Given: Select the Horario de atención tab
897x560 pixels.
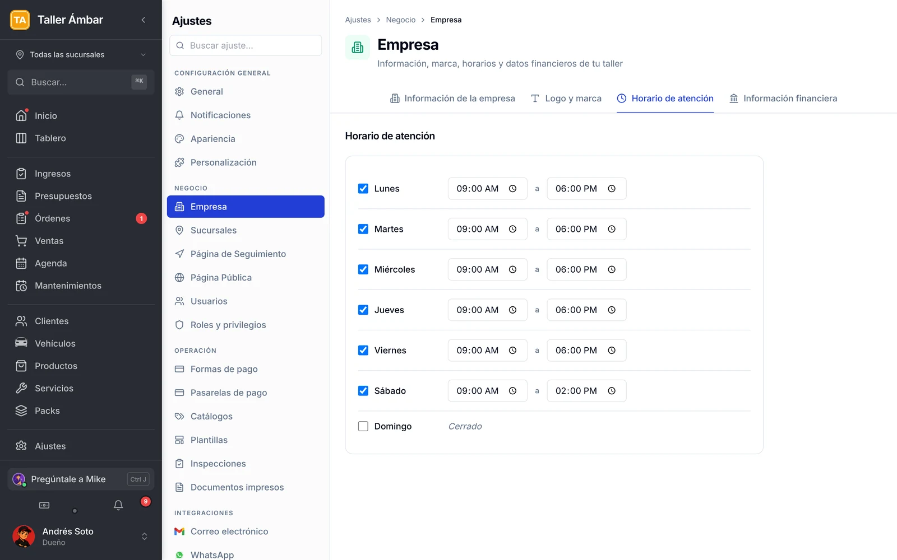Looking at the screenshot, I should [x=665, y=99].
